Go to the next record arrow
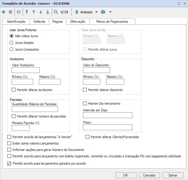Image resolution: width=188 pixels, height=180 pixels. 41,12
